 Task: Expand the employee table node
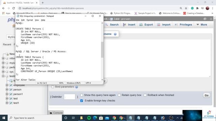(7, 85)
